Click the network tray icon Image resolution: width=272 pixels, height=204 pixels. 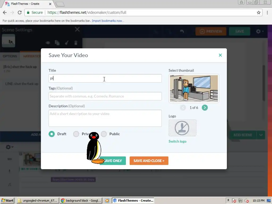coord(240,201)
